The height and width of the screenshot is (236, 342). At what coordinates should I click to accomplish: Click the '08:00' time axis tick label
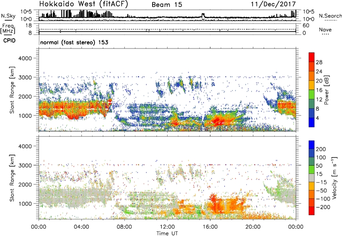124,227
